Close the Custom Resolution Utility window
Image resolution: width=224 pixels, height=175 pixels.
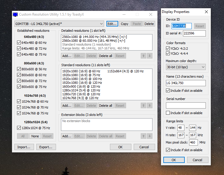[x=151, y=14]
